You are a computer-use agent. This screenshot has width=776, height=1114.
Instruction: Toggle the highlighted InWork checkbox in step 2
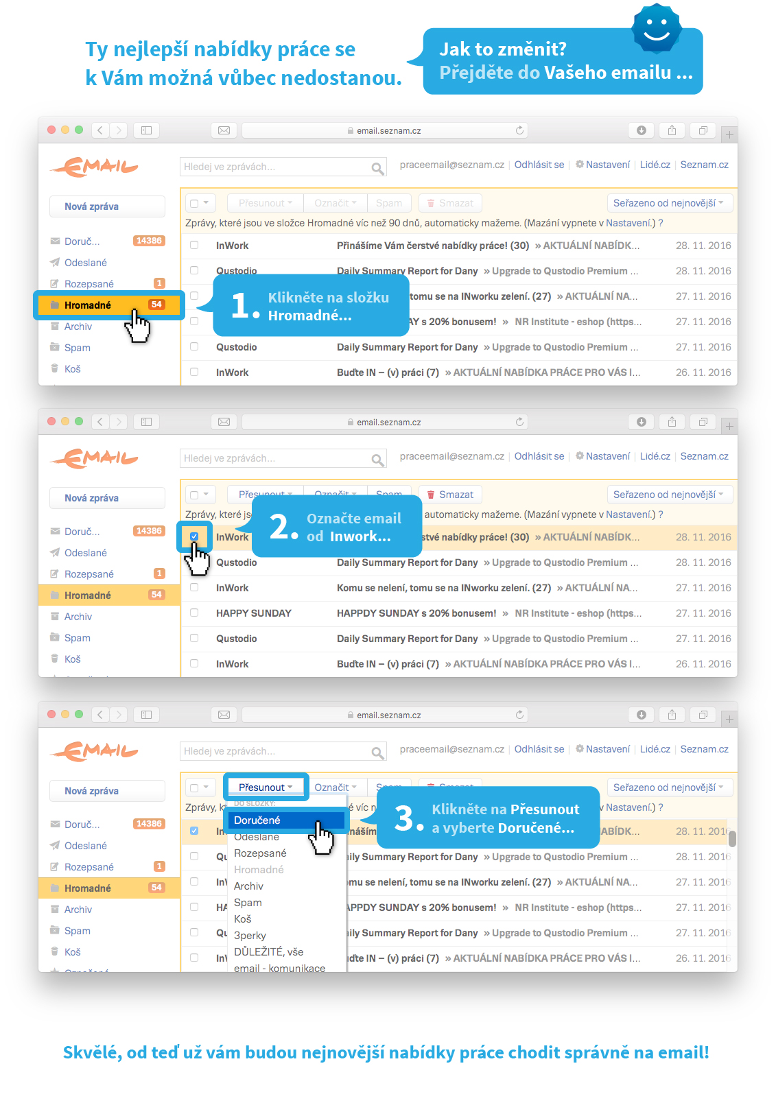tap(194, 536)
